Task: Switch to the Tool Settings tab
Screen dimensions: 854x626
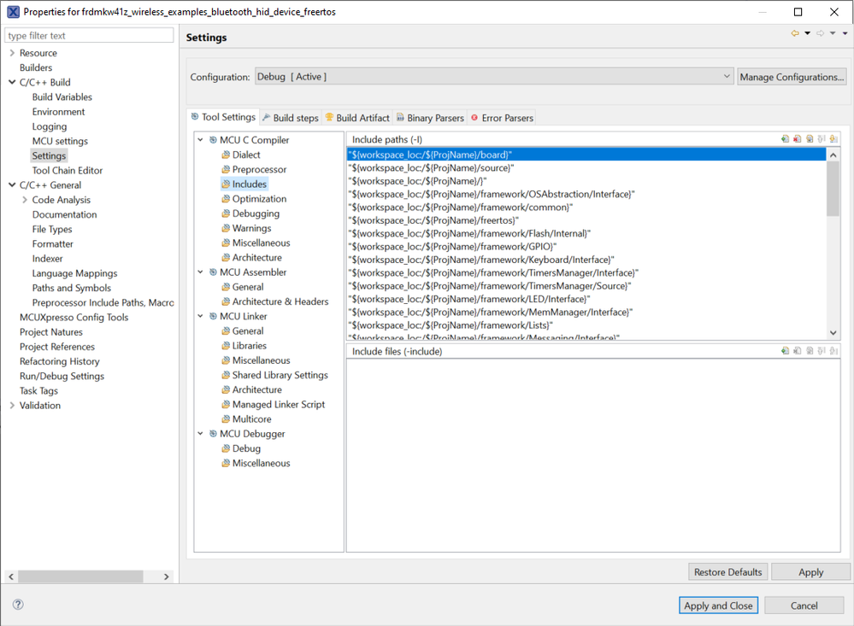Action: click(x=223, y=117)
